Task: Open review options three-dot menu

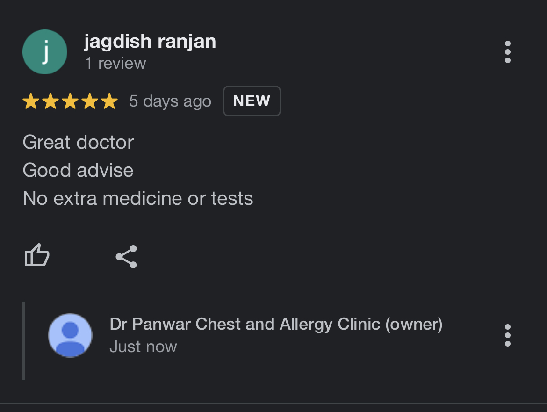Action: point(508,52)
